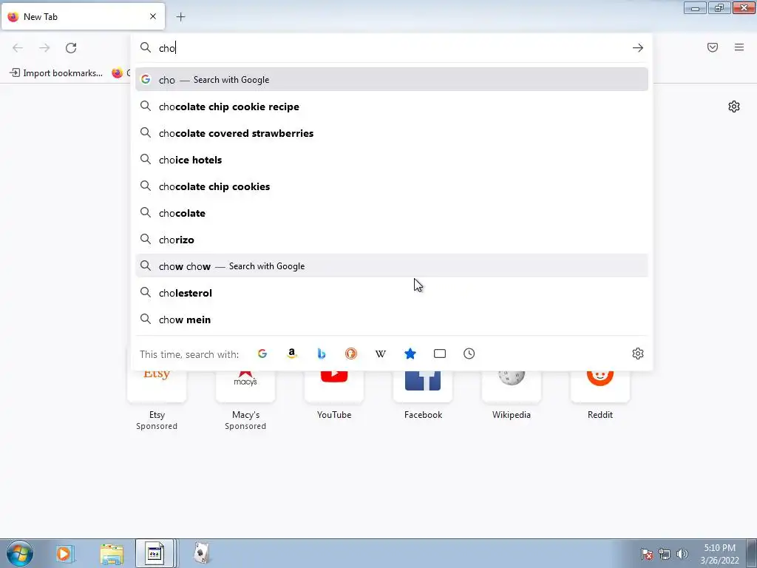Search this time with Bing

coord(322,354)
